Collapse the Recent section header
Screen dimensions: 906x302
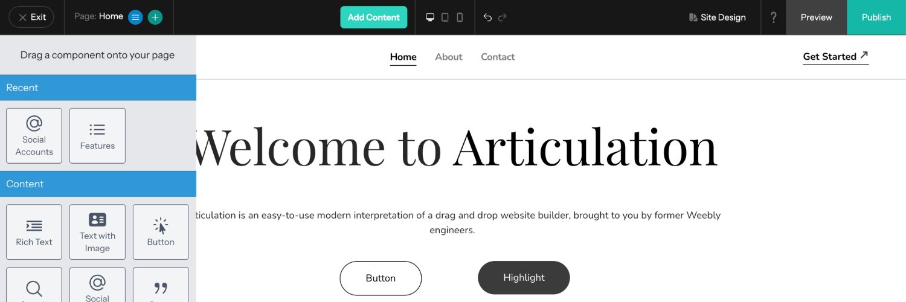[x=98, y=88]
